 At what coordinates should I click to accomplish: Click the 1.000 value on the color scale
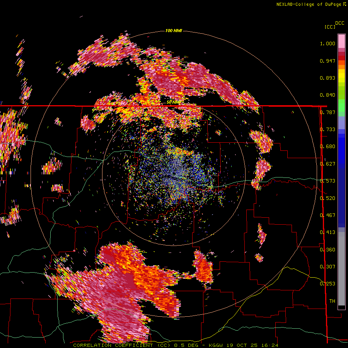[x=328, y=43]
